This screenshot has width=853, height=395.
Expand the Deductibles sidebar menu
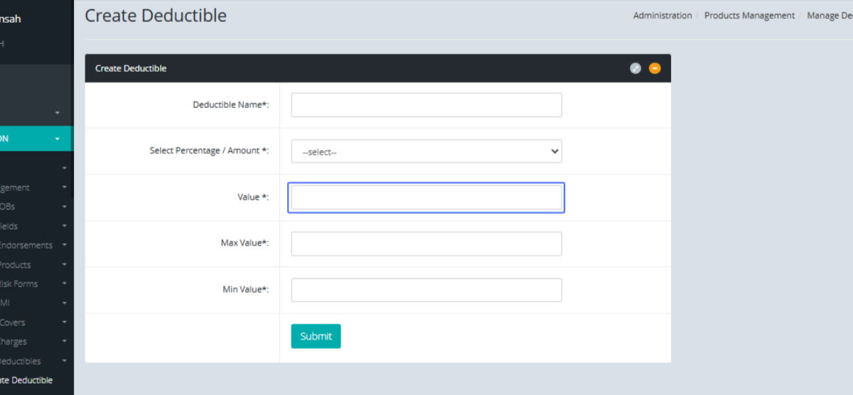21,361
